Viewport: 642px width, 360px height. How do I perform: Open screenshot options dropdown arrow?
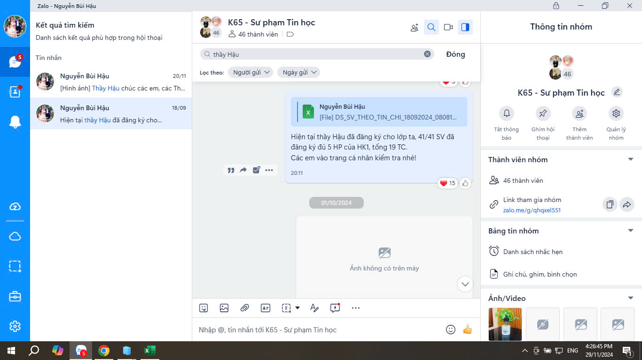pyautogui.click(x=298, y=308)
